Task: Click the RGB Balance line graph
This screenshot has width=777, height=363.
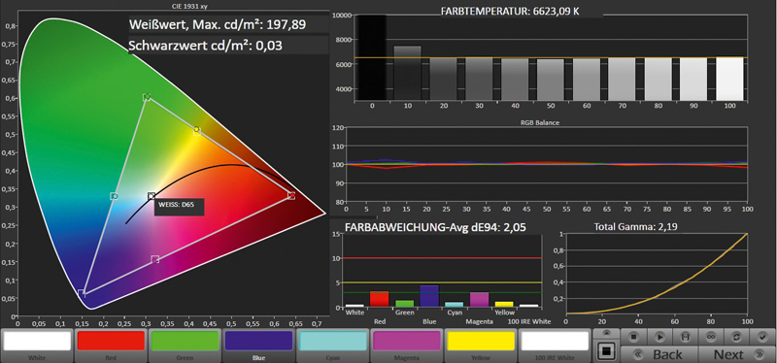Action: tap(546, 163)
